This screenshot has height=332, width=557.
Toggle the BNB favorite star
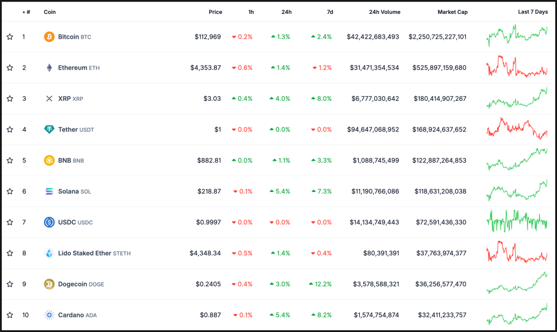10,160
